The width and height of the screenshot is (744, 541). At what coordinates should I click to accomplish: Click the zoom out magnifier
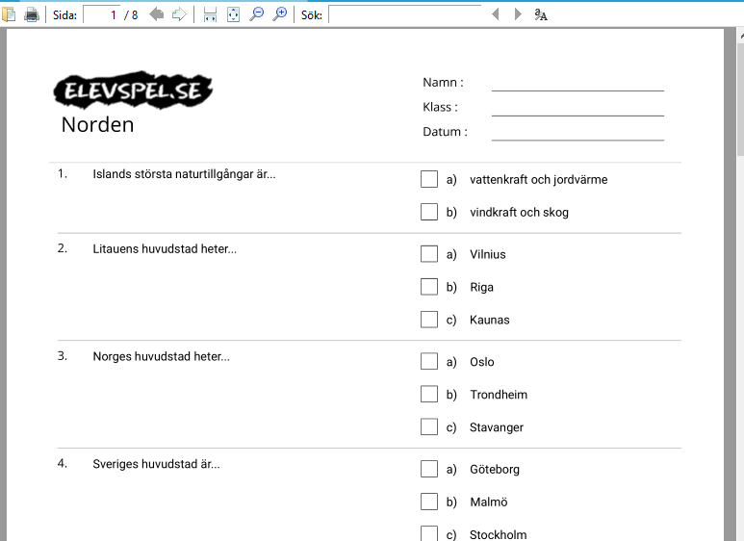[256, 14]
